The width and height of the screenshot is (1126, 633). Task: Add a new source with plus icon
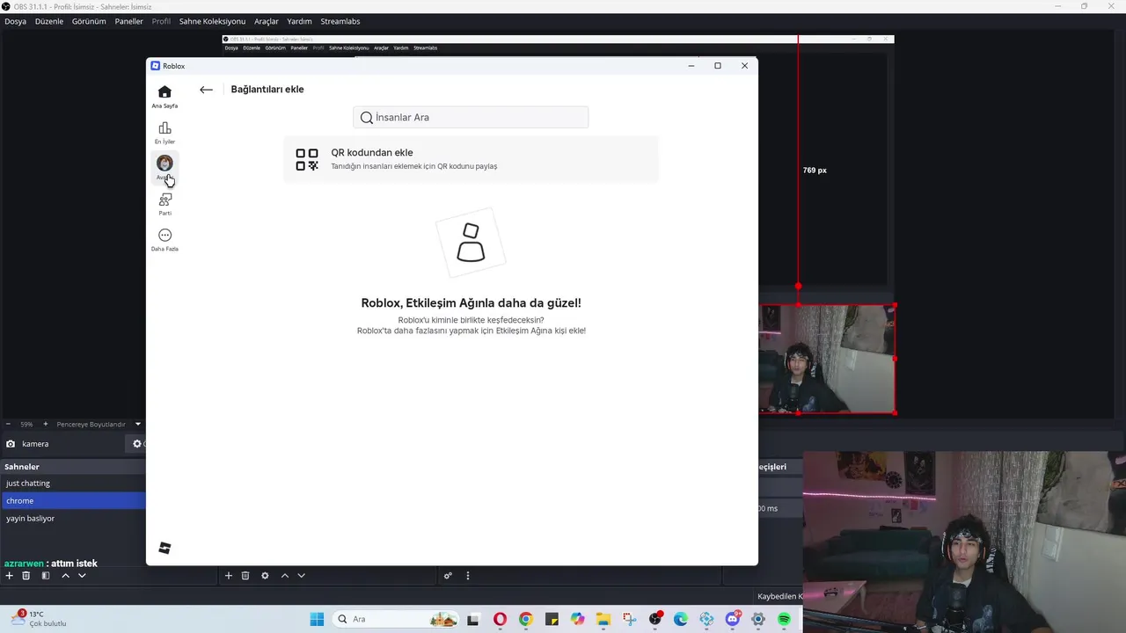click(x=229, y=576)
